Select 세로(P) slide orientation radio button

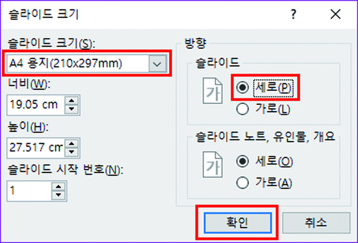pos(243,88)
